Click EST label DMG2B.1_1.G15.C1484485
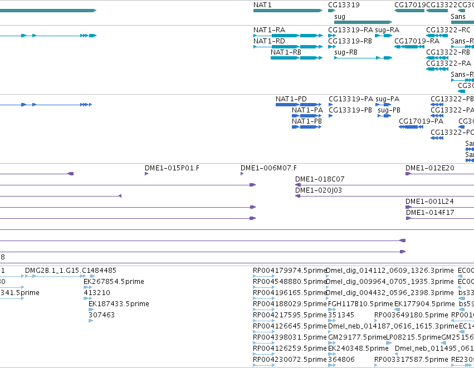The width and height of the screenshot is (474, 368). coord(71,271)
